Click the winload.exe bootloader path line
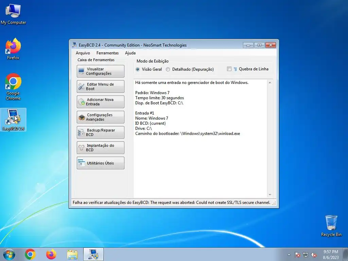Image resolution: width=348 pixels, height=261 pixels. pos(188,134)
